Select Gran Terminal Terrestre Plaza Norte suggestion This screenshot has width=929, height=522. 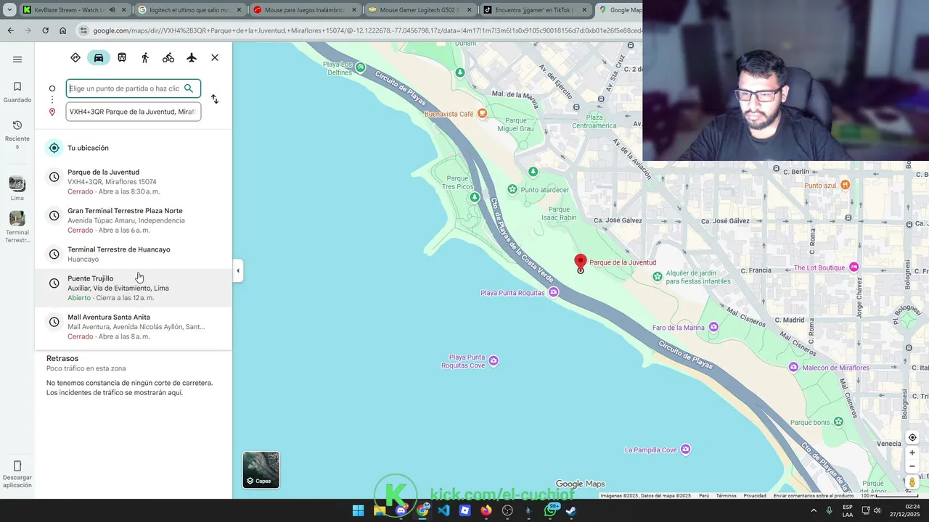pyautogui.click(x=134, y=220)
